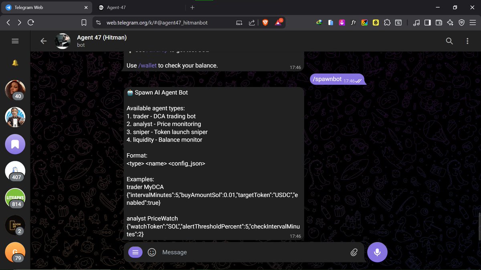Open Brave Shields lion icon

coord(265,23)
